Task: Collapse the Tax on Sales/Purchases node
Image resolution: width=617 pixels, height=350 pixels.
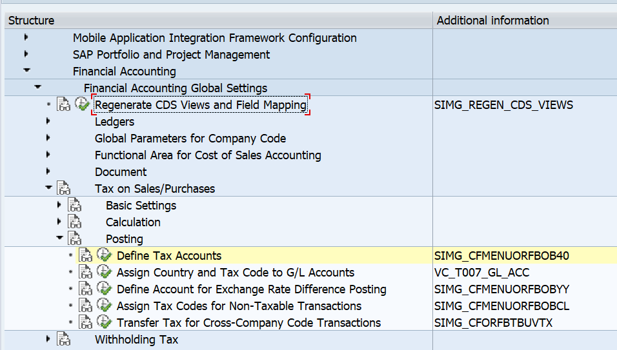Action: (x=49, y=188)
